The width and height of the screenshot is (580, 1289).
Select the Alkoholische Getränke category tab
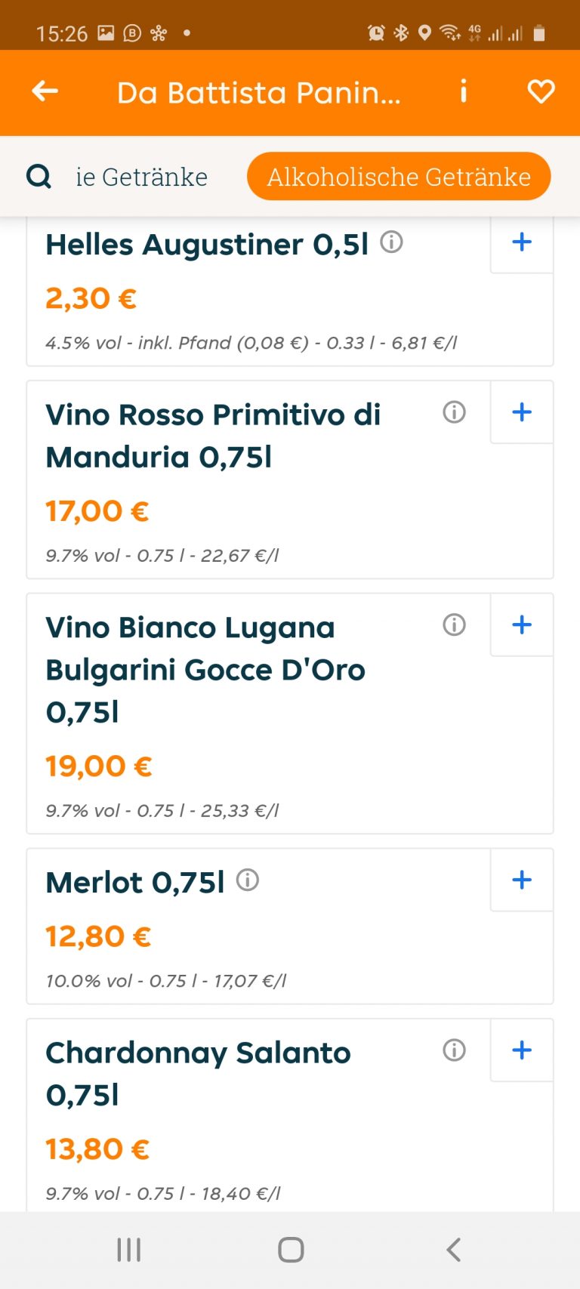(399, 177)
